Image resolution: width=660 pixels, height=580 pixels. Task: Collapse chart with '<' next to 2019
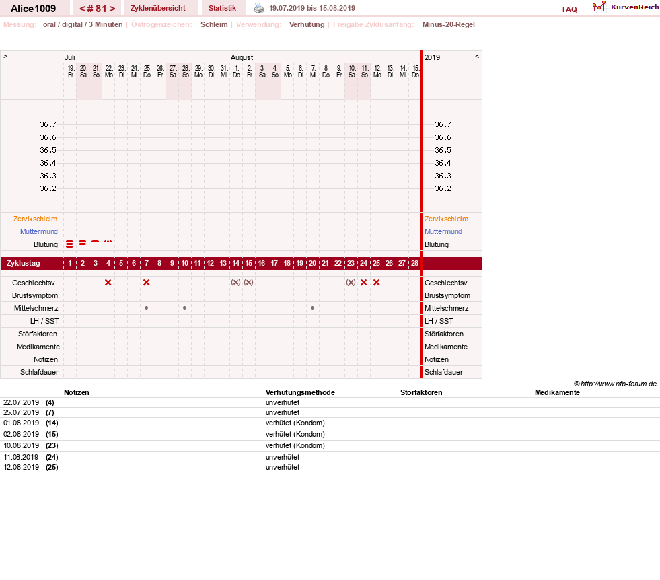tap(477, 56)
